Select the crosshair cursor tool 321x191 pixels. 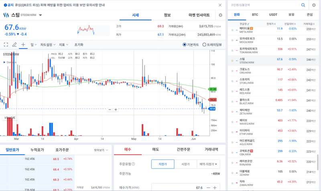(23, 45)
